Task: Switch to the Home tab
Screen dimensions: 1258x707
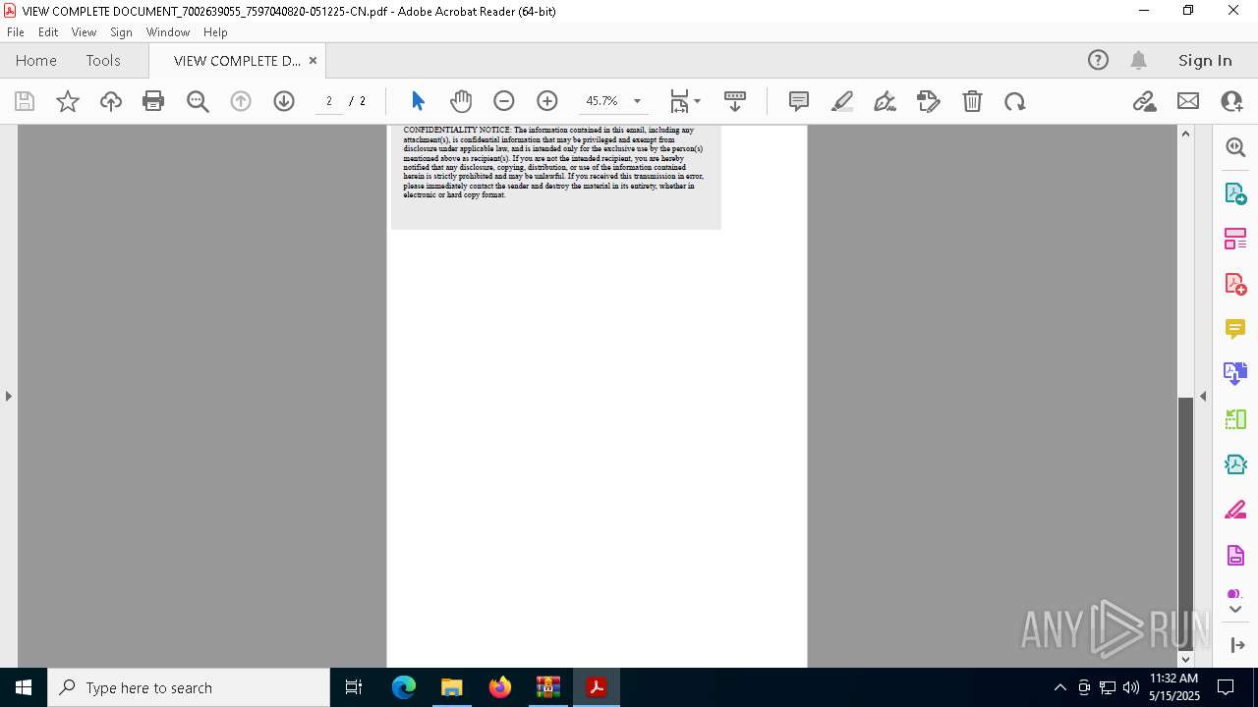Action: pyautogui.click(x=36, y=60)
